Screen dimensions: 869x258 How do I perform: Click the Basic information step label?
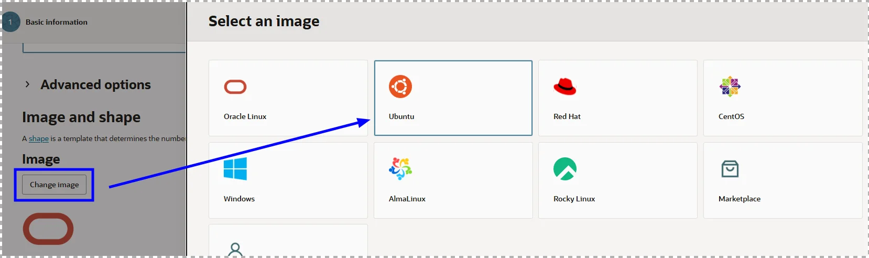pos(57,22)
